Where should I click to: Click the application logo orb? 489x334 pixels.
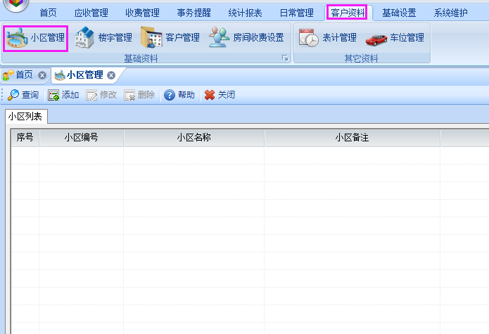click(x=15, y=4)
